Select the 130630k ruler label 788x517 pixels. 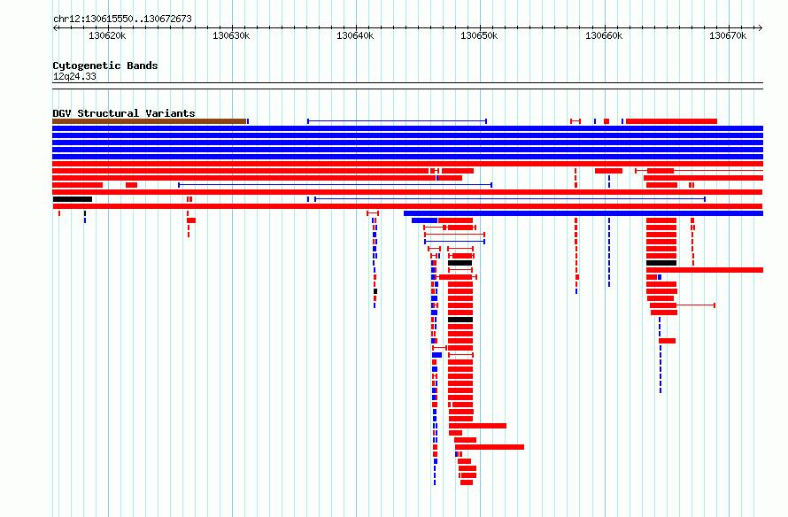coord(231,35)
